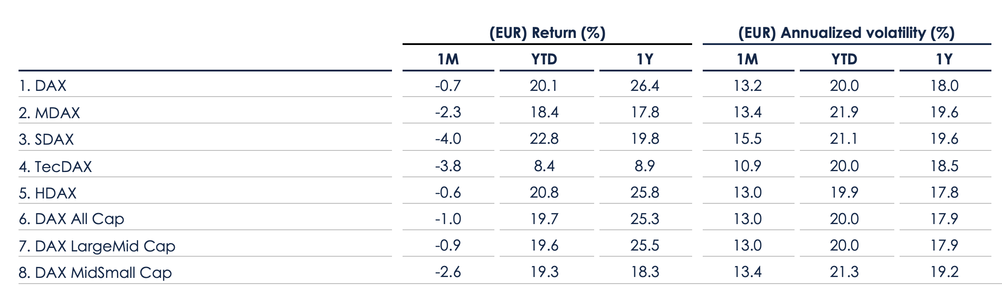The image size is (1002, 292).
Task: Click the Annualized volatility (%) header
Action: point(846,33)
